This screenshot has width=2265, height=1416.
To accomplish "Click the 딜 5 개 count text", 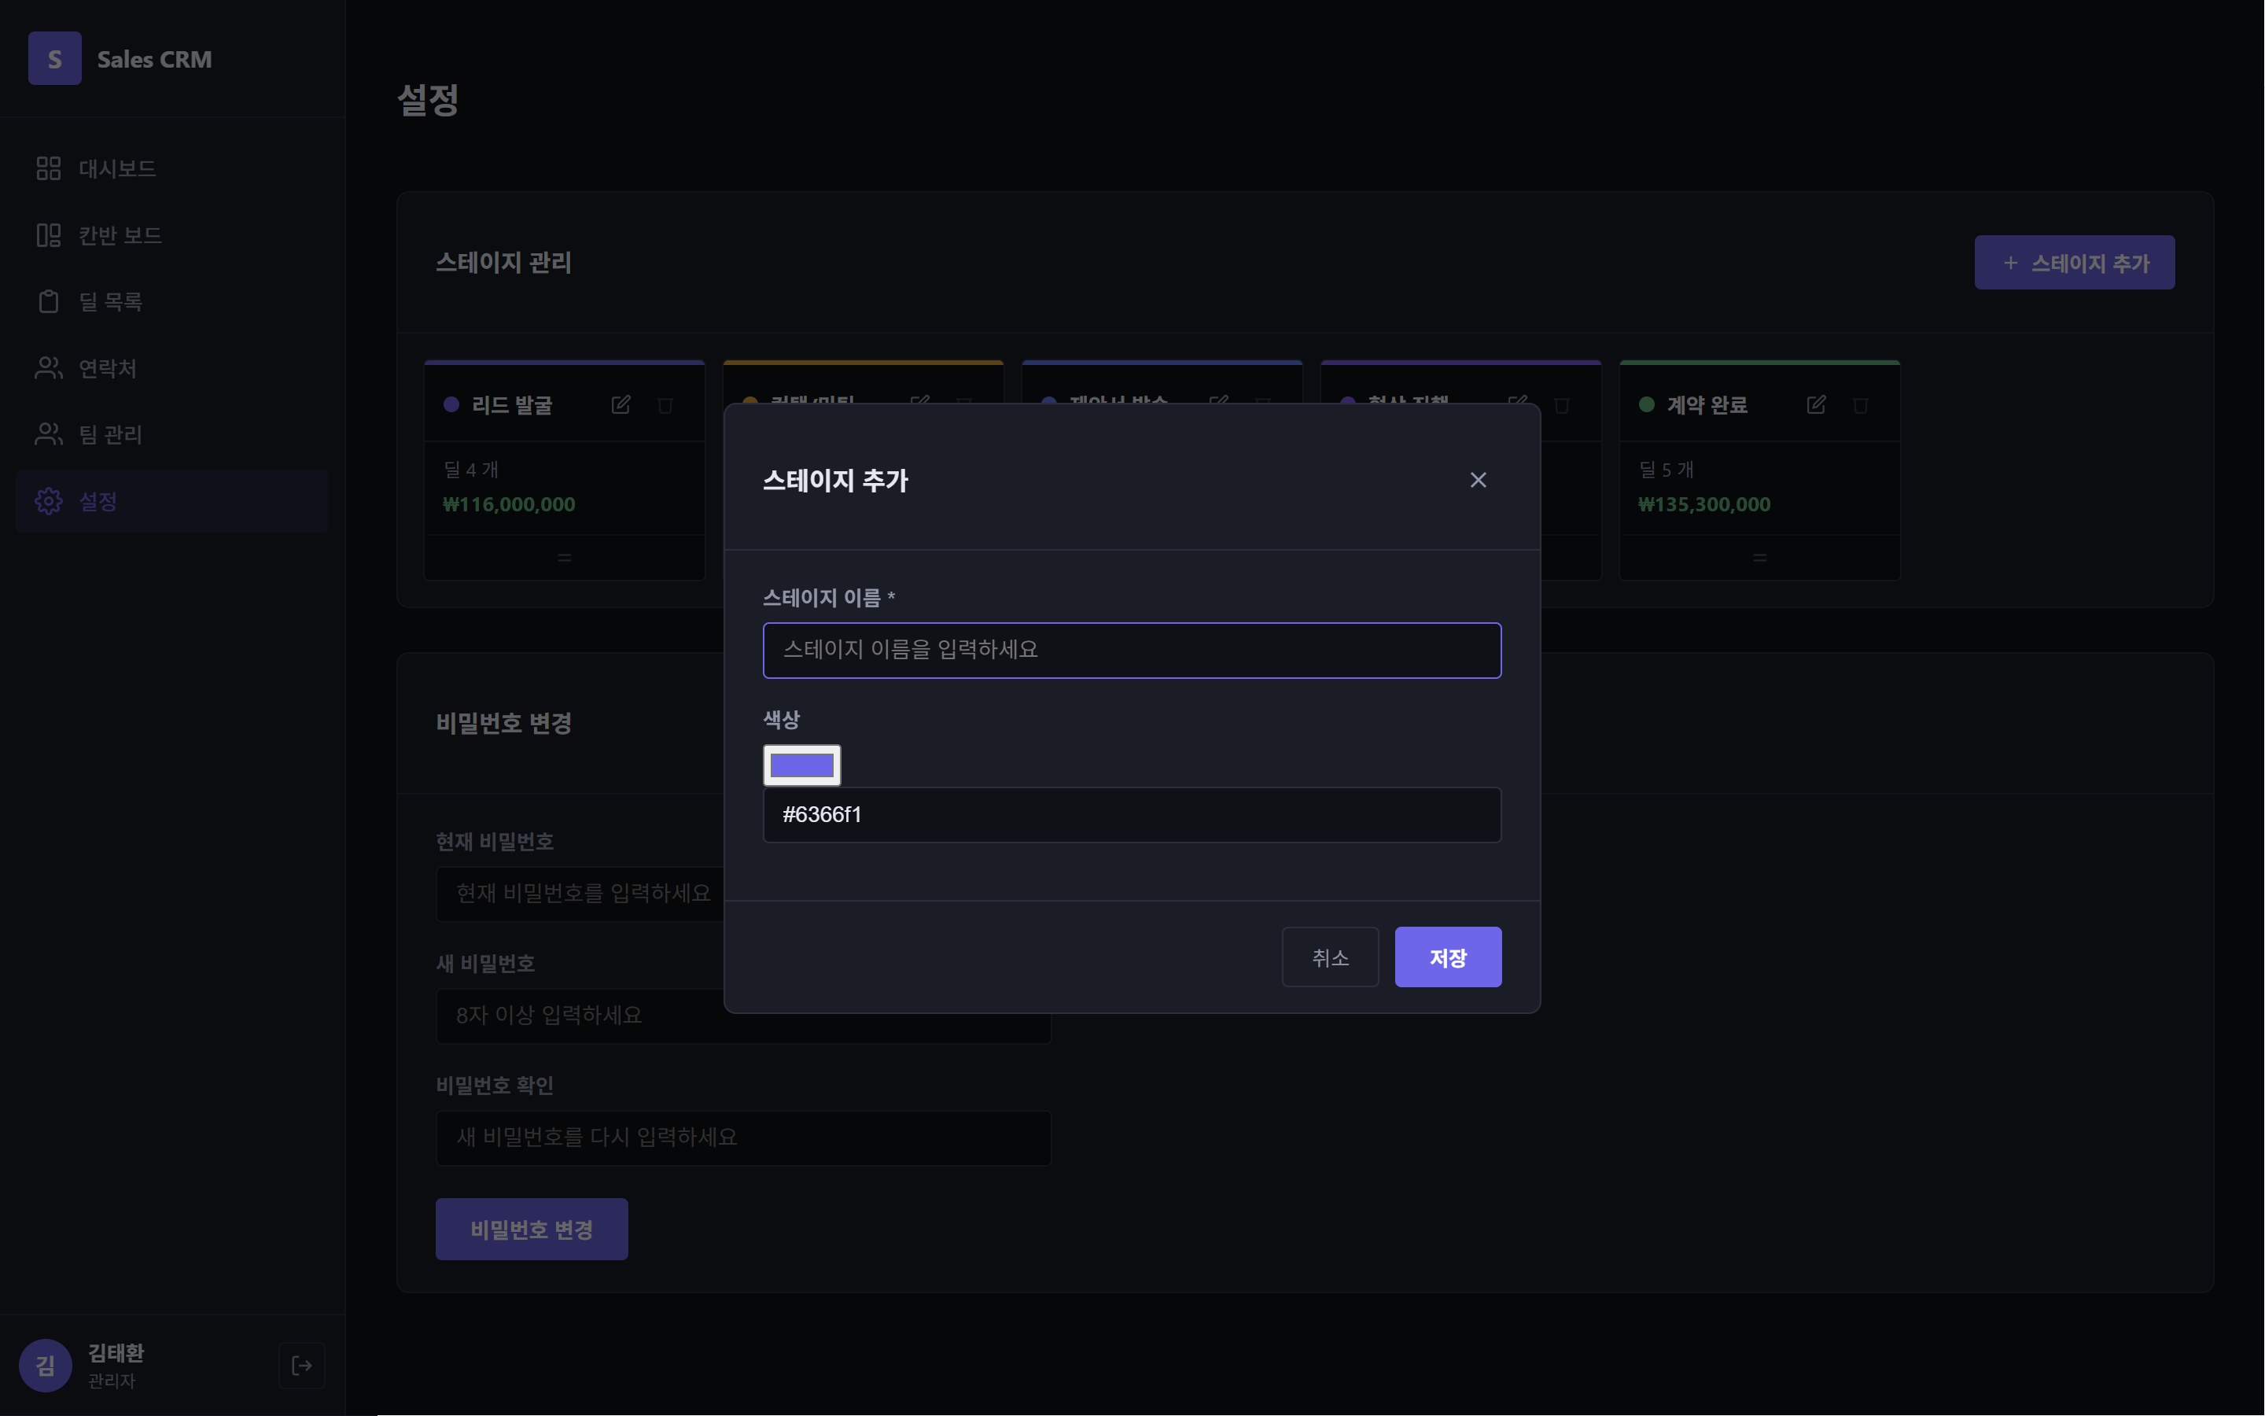I will [x=1666, y=469].
